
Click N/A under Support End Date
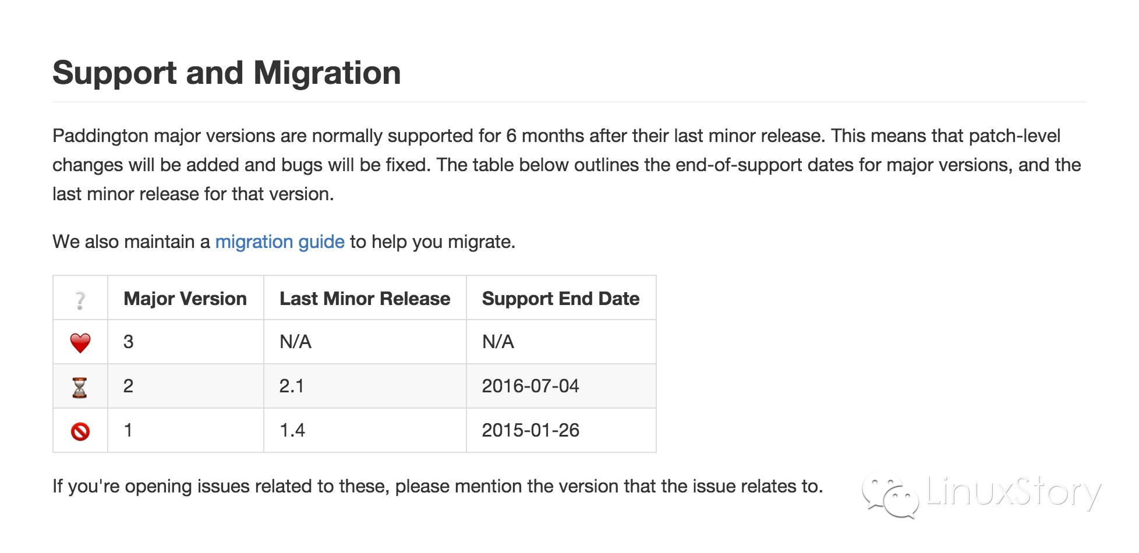point(498,342)
